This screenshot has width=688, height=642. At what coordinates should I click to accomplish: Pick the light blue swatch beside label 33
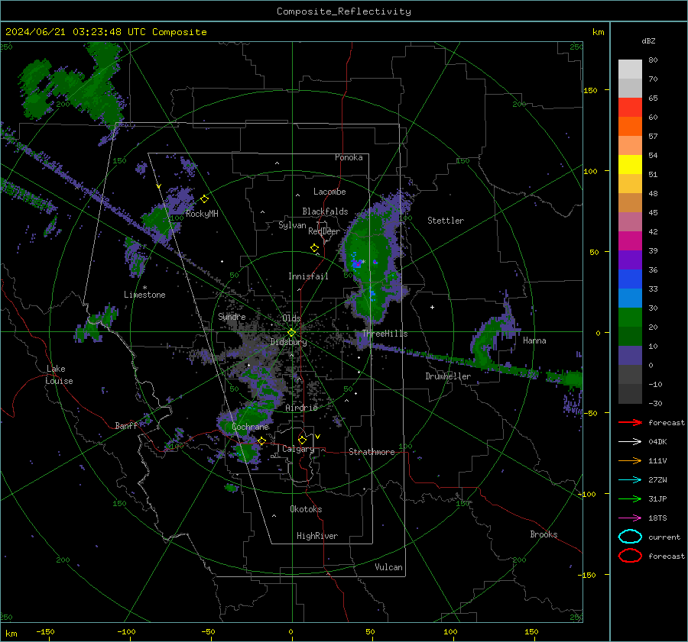(x=630, y=298)
